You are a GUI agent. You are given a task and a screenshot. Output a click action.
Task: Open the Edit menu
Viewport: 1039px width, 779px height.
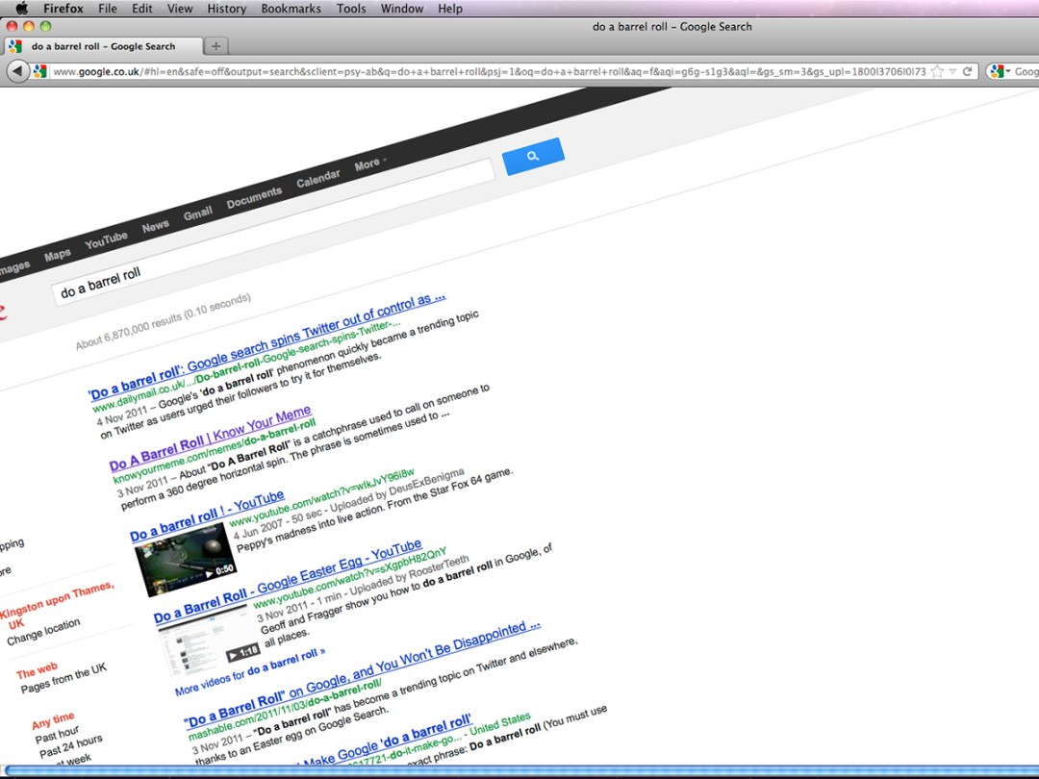(141, 9)
